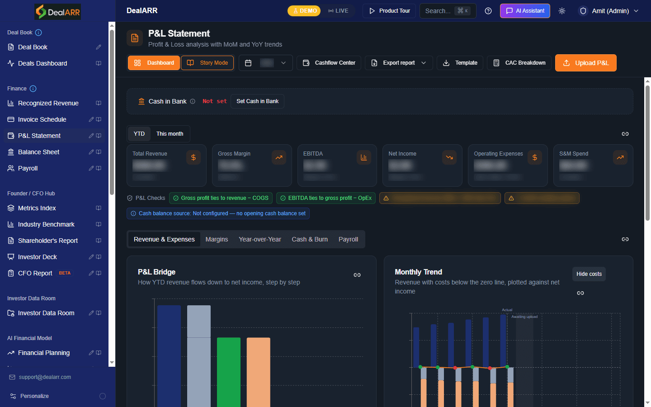Click the Finance section info icon
Viewport: 651px width, 407px height.
[x=33, y=89]
